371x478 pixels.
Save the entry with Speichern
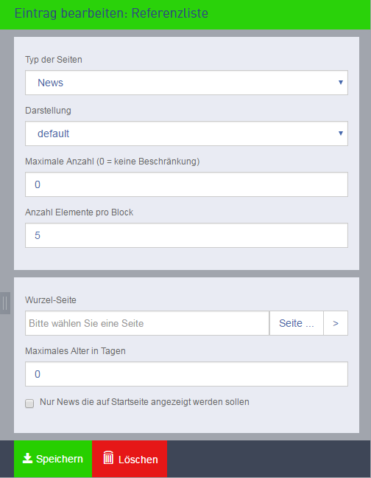(53, 459)
